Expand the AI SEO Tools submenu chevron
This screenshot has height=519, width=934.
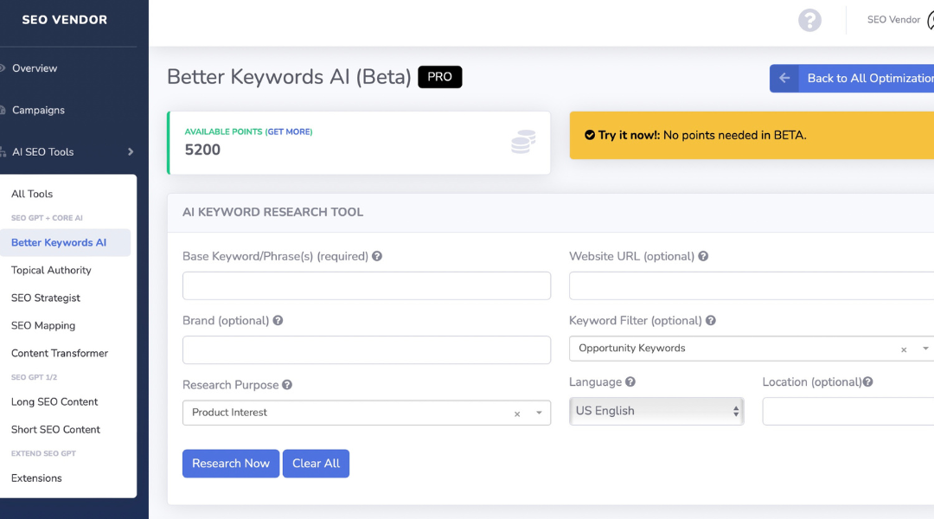[x=131, y=152]
